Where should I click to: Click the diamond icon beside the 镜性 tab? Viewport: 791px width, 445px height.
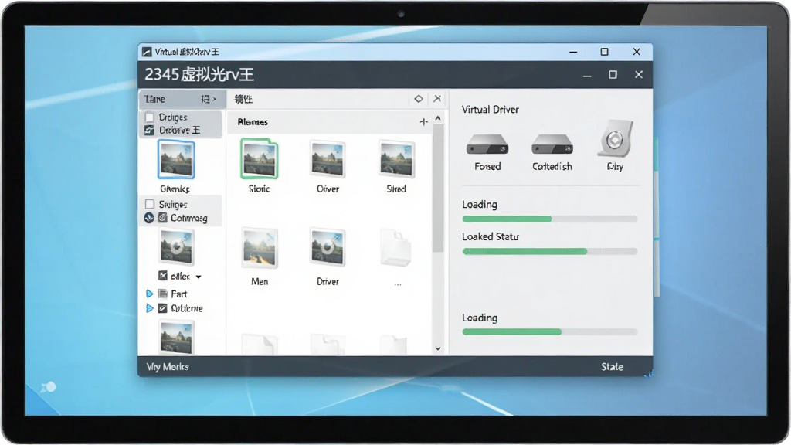coord(418,99)
